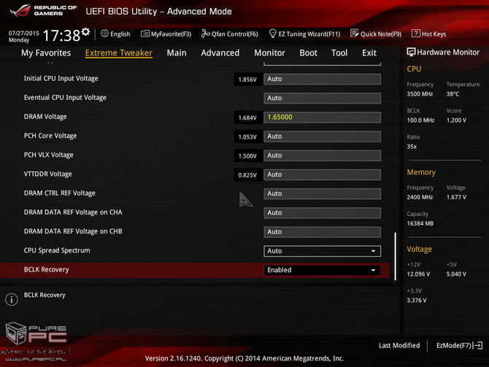The image size is (489, 367).
Task: Click the VTTDDR Voltage Auto field
Action: 322,174
